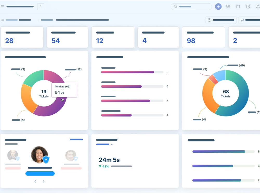This screenshot has width=260, height=195.
Task: Click the first blue-teal progress bar, bottom-right card
Action: tap(223, 152)
